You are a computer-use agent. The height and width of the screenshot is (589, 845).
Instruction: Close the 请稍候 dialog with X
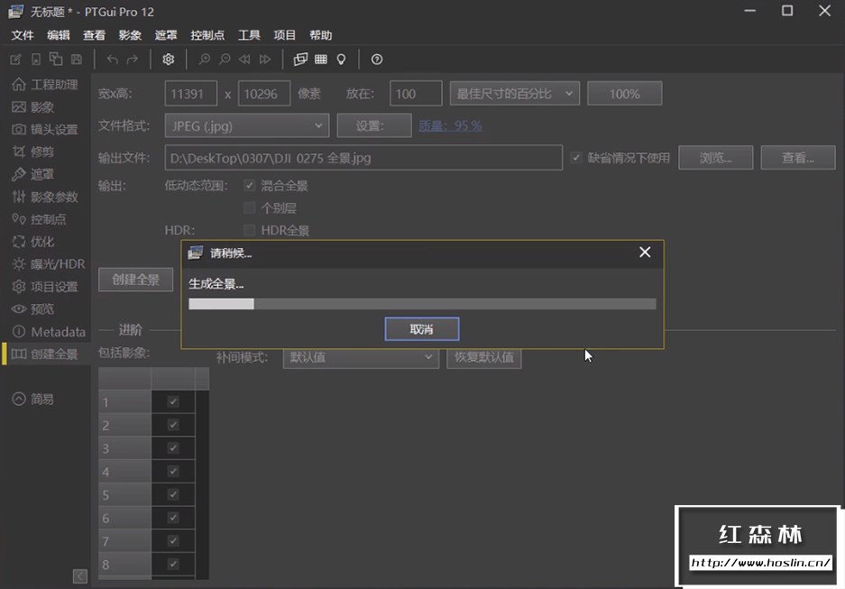tap(645, 253)
